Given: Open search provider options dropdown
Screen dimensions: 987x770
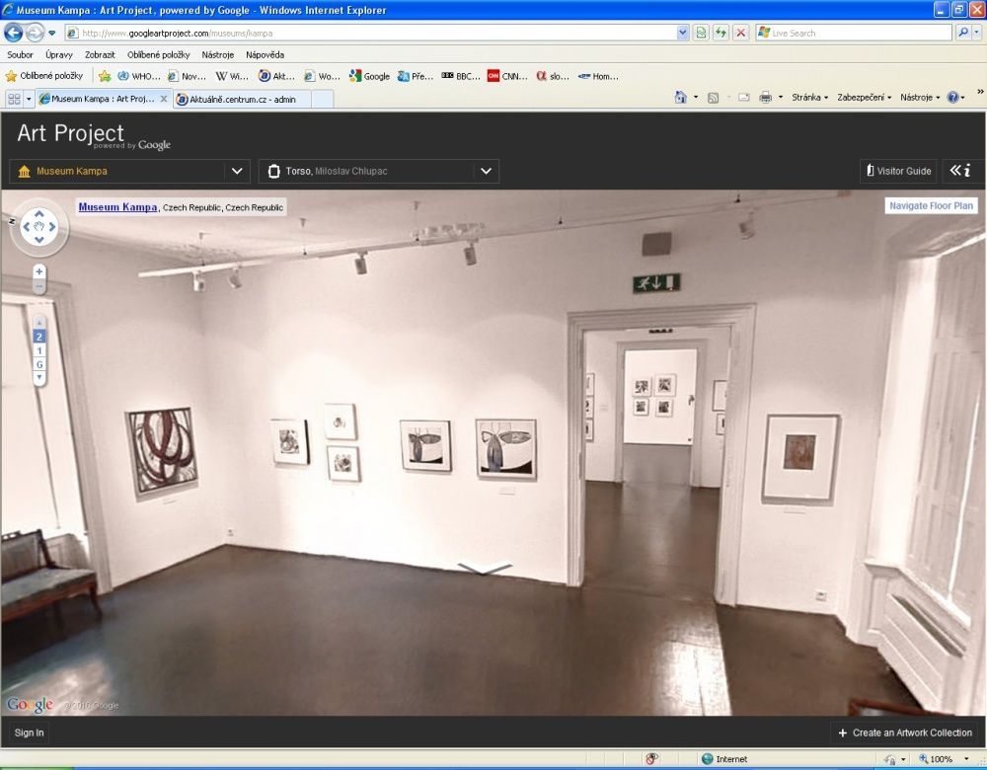Looking at the screenshot, I should [977, 33].
